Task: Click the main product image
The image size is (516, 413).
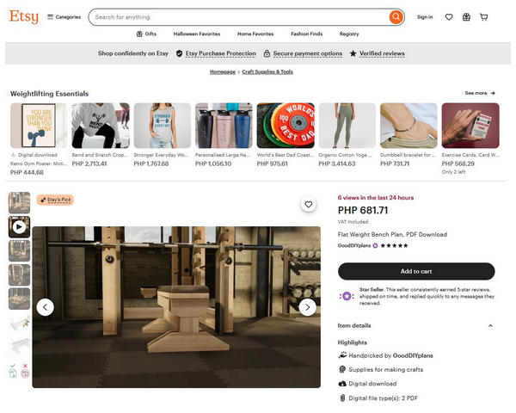Action: pos(176,307)
